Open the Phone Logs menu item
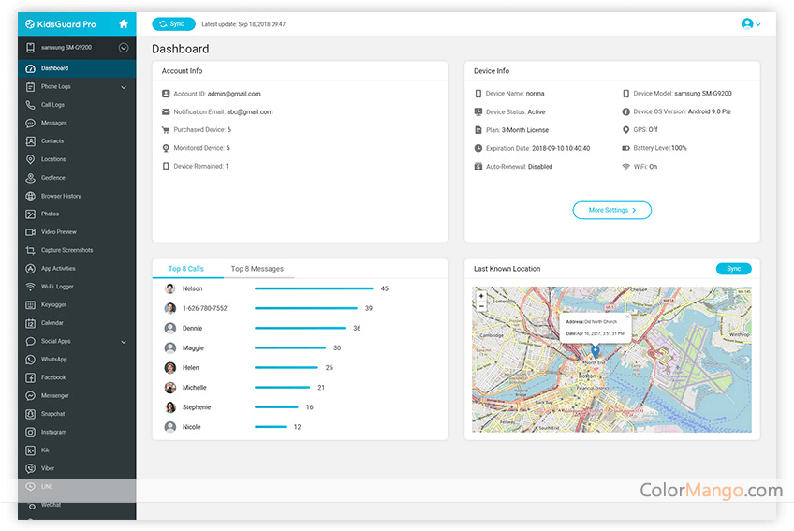The height and width of the screenshot is (531, 794). pos(77,87)
